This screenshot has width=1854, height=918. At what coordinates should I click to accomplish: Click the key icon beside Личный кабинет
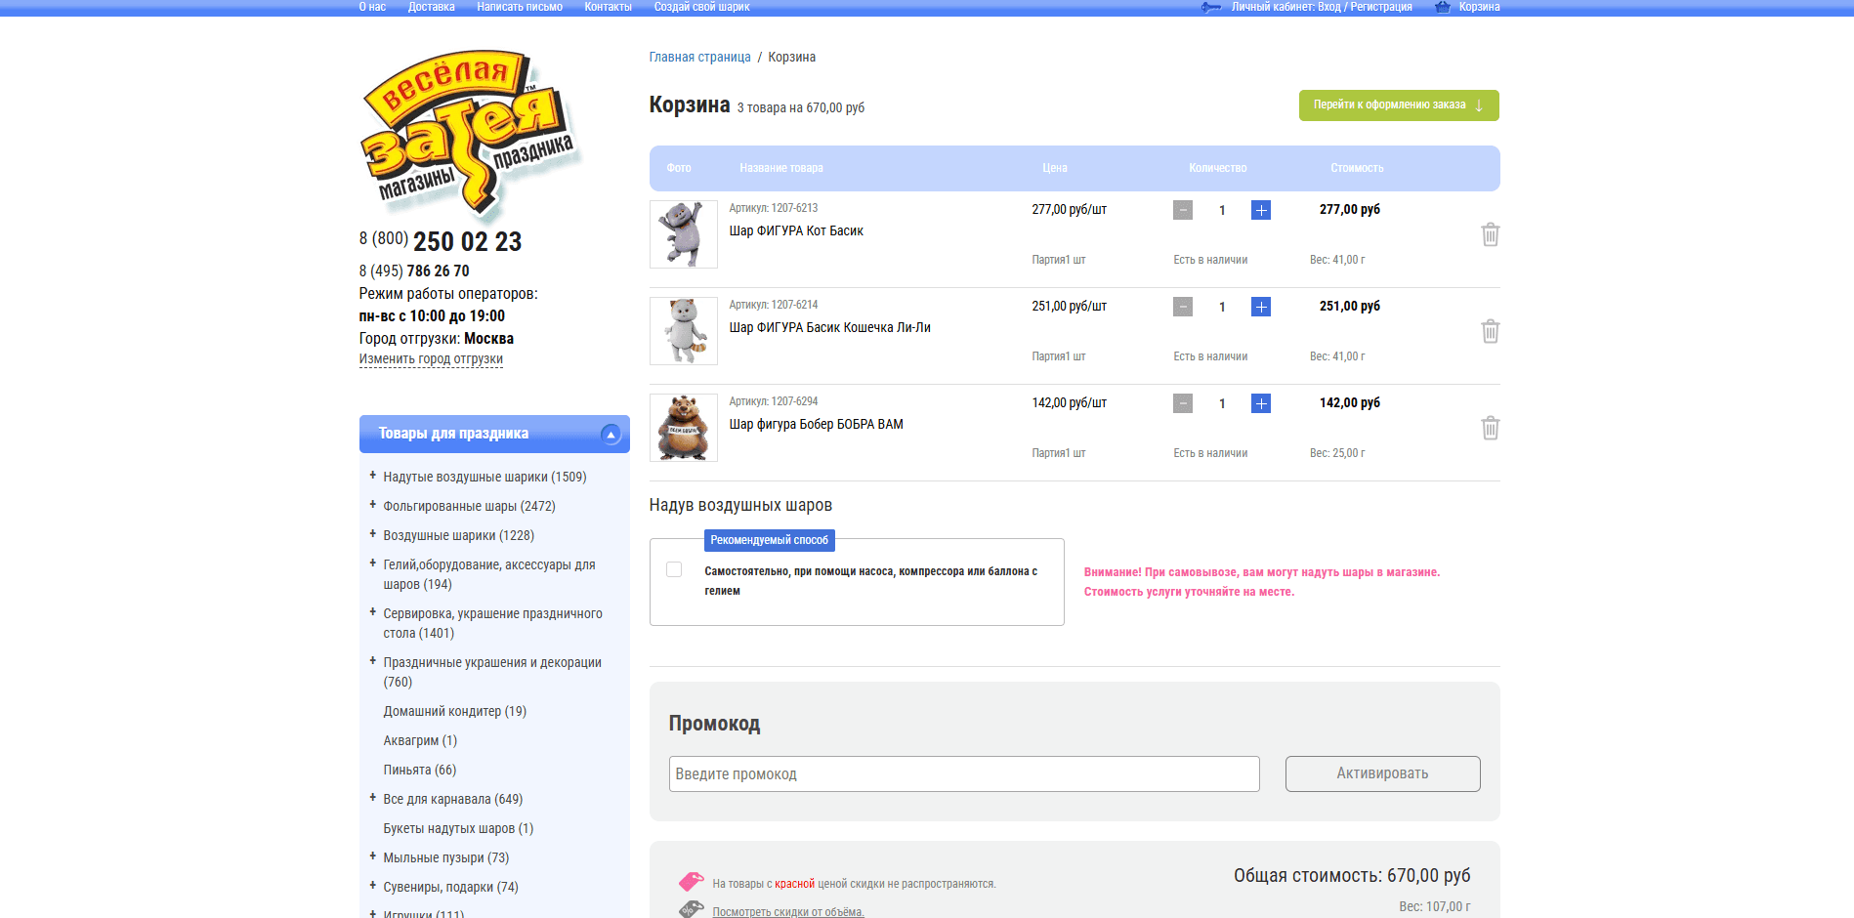(x=1211, y=7)
